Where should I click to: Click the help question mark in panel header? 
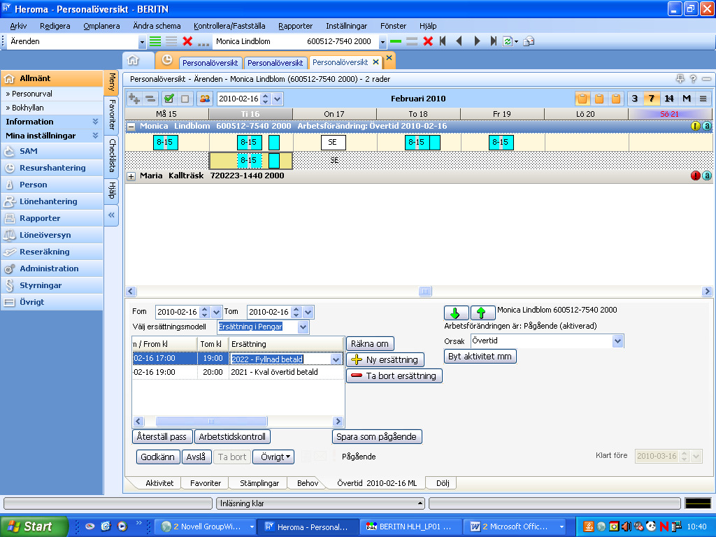(x=693, y=79)
